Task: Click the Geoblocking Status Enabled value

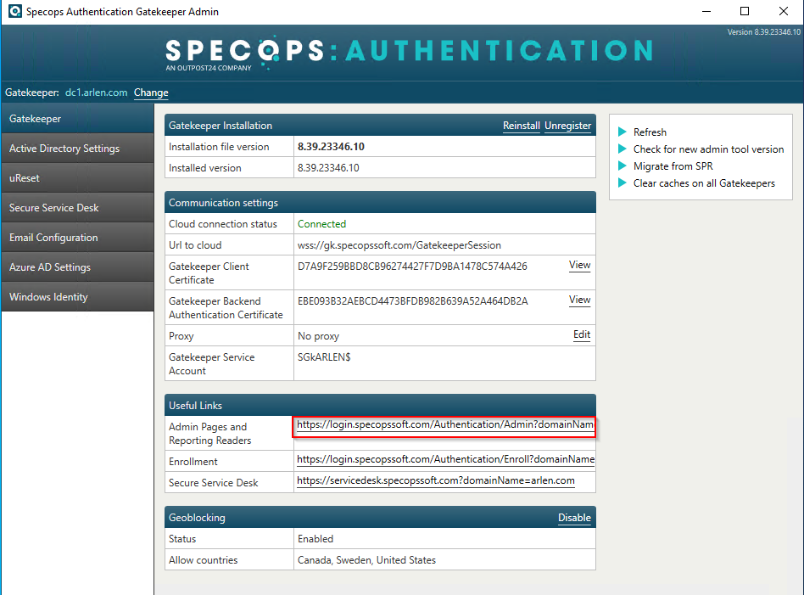Action: click(x=315, y=539)
